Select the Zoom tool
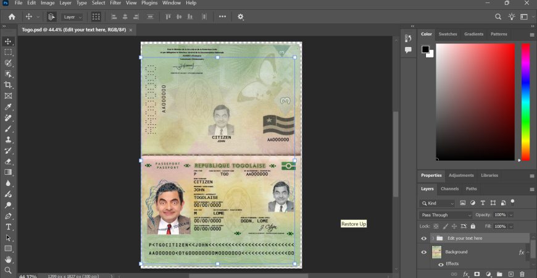This screenshot has height=278, width=537. click(x=8, y=270)
